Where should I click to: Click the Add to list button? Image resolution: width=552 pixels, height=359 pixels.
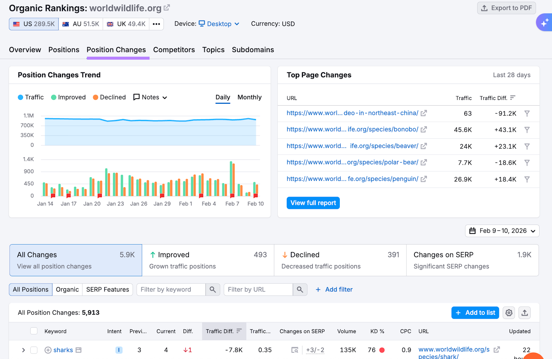[475, 313]
